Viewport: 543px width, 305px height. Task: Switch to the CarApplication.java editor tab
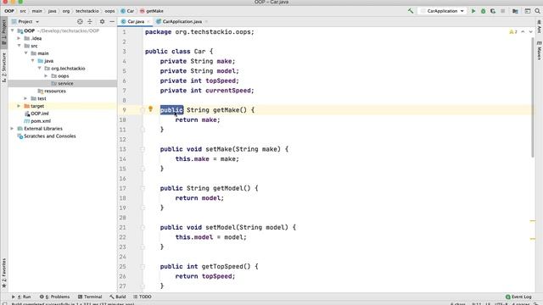coord(182,21)
